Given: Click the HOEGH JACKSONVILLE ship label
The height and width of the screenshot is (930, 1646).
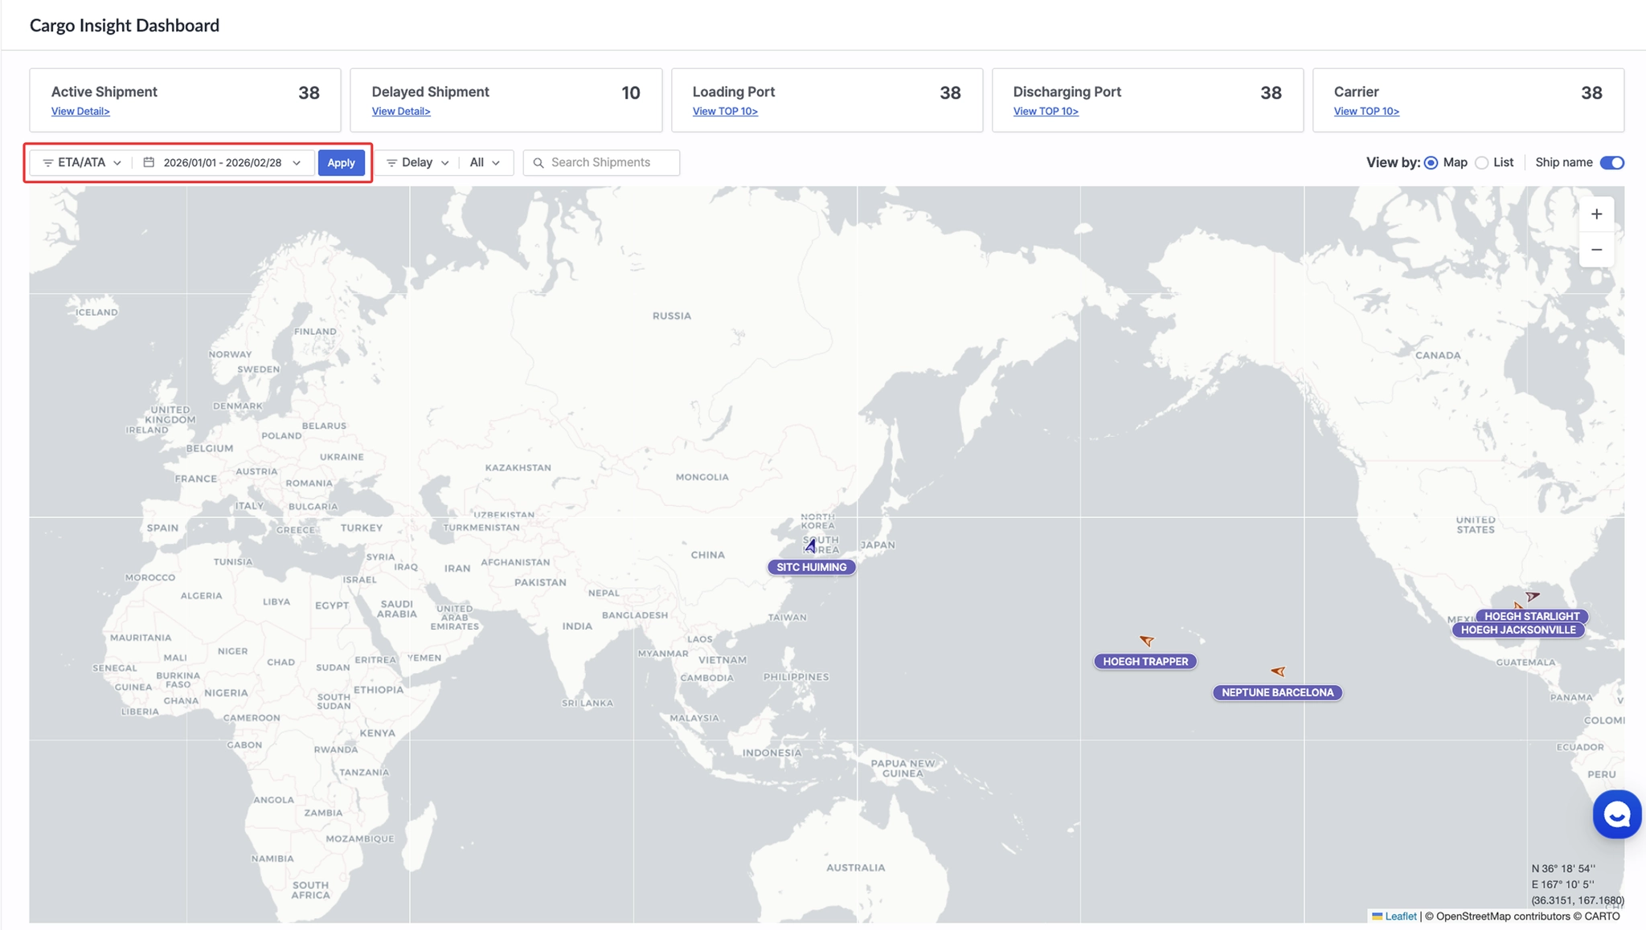Looking at the screenshot, I should point(1517,630).
